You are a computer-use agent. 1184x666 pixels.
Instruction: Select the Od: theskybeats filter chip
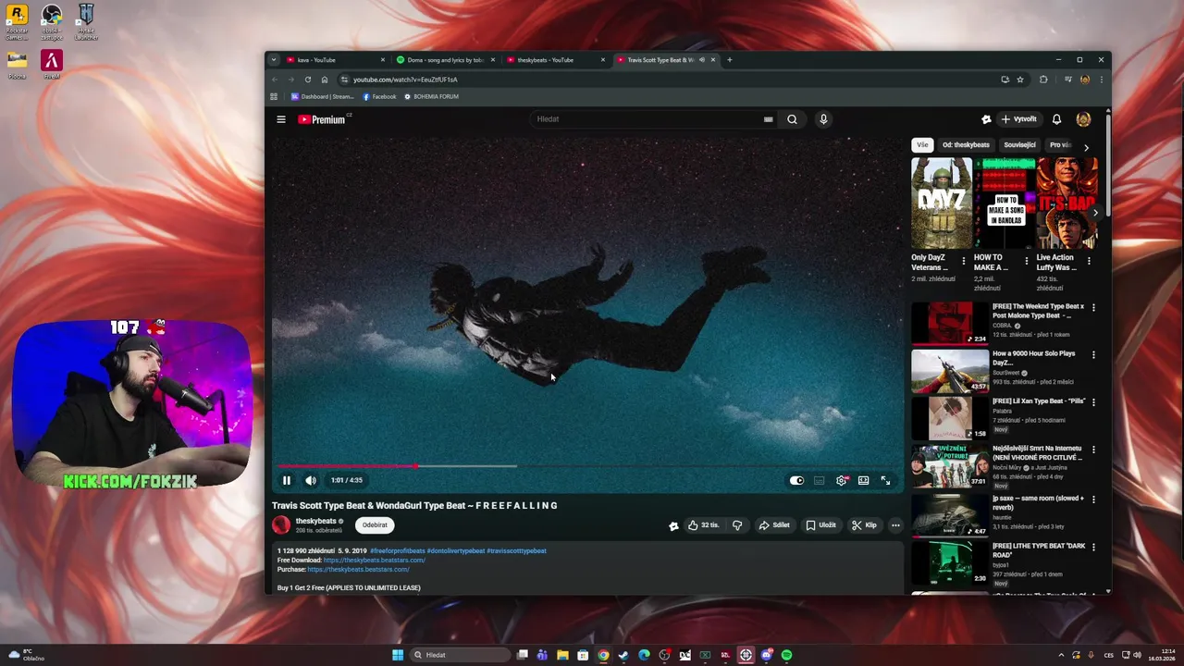click(x=966, y=145)
